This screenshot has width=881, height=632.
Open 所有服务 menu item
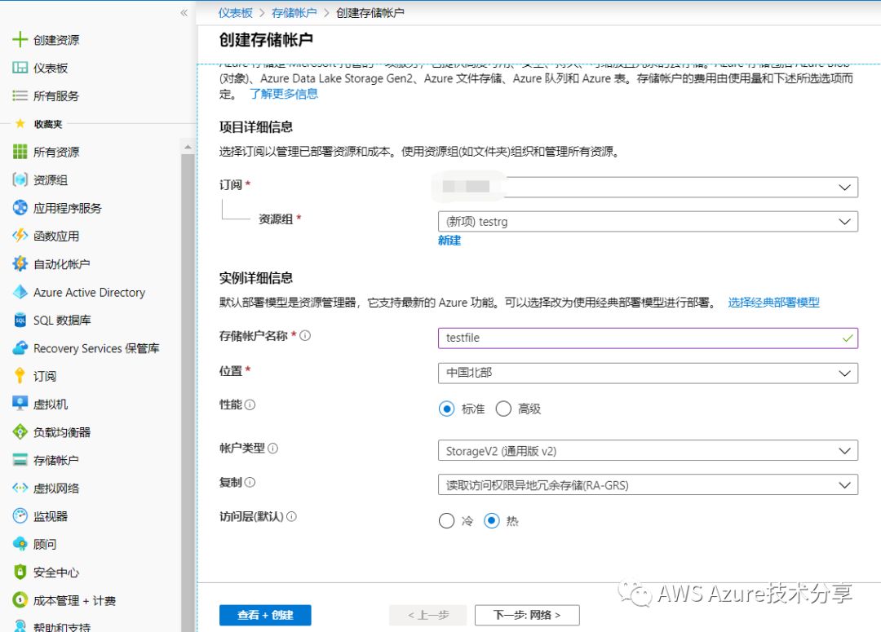(56, 95)
